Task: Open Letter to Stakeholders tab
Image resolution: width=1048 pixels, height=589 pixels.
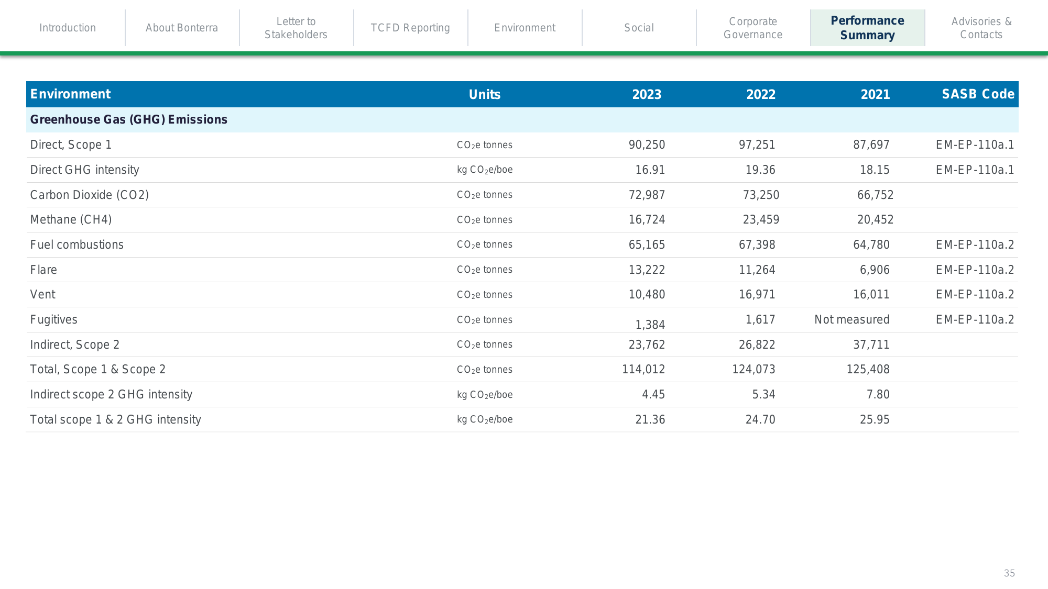Action: [x=296, y=28]
